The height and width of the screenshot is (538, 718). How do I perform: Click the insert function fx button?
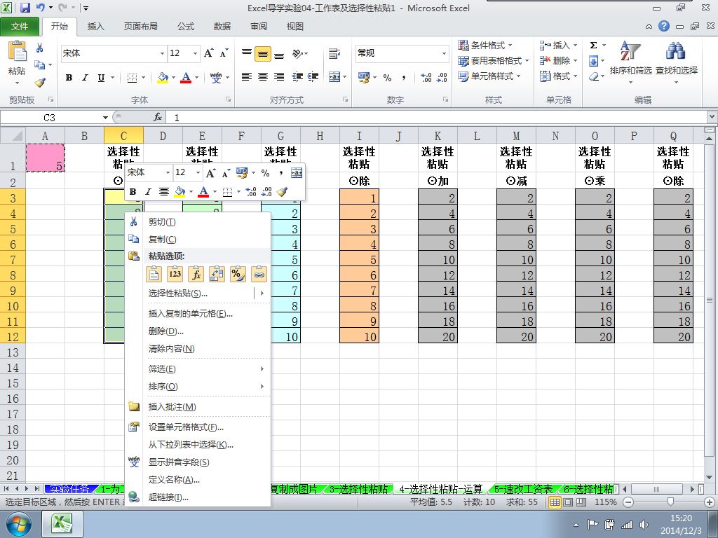(158, 118)
